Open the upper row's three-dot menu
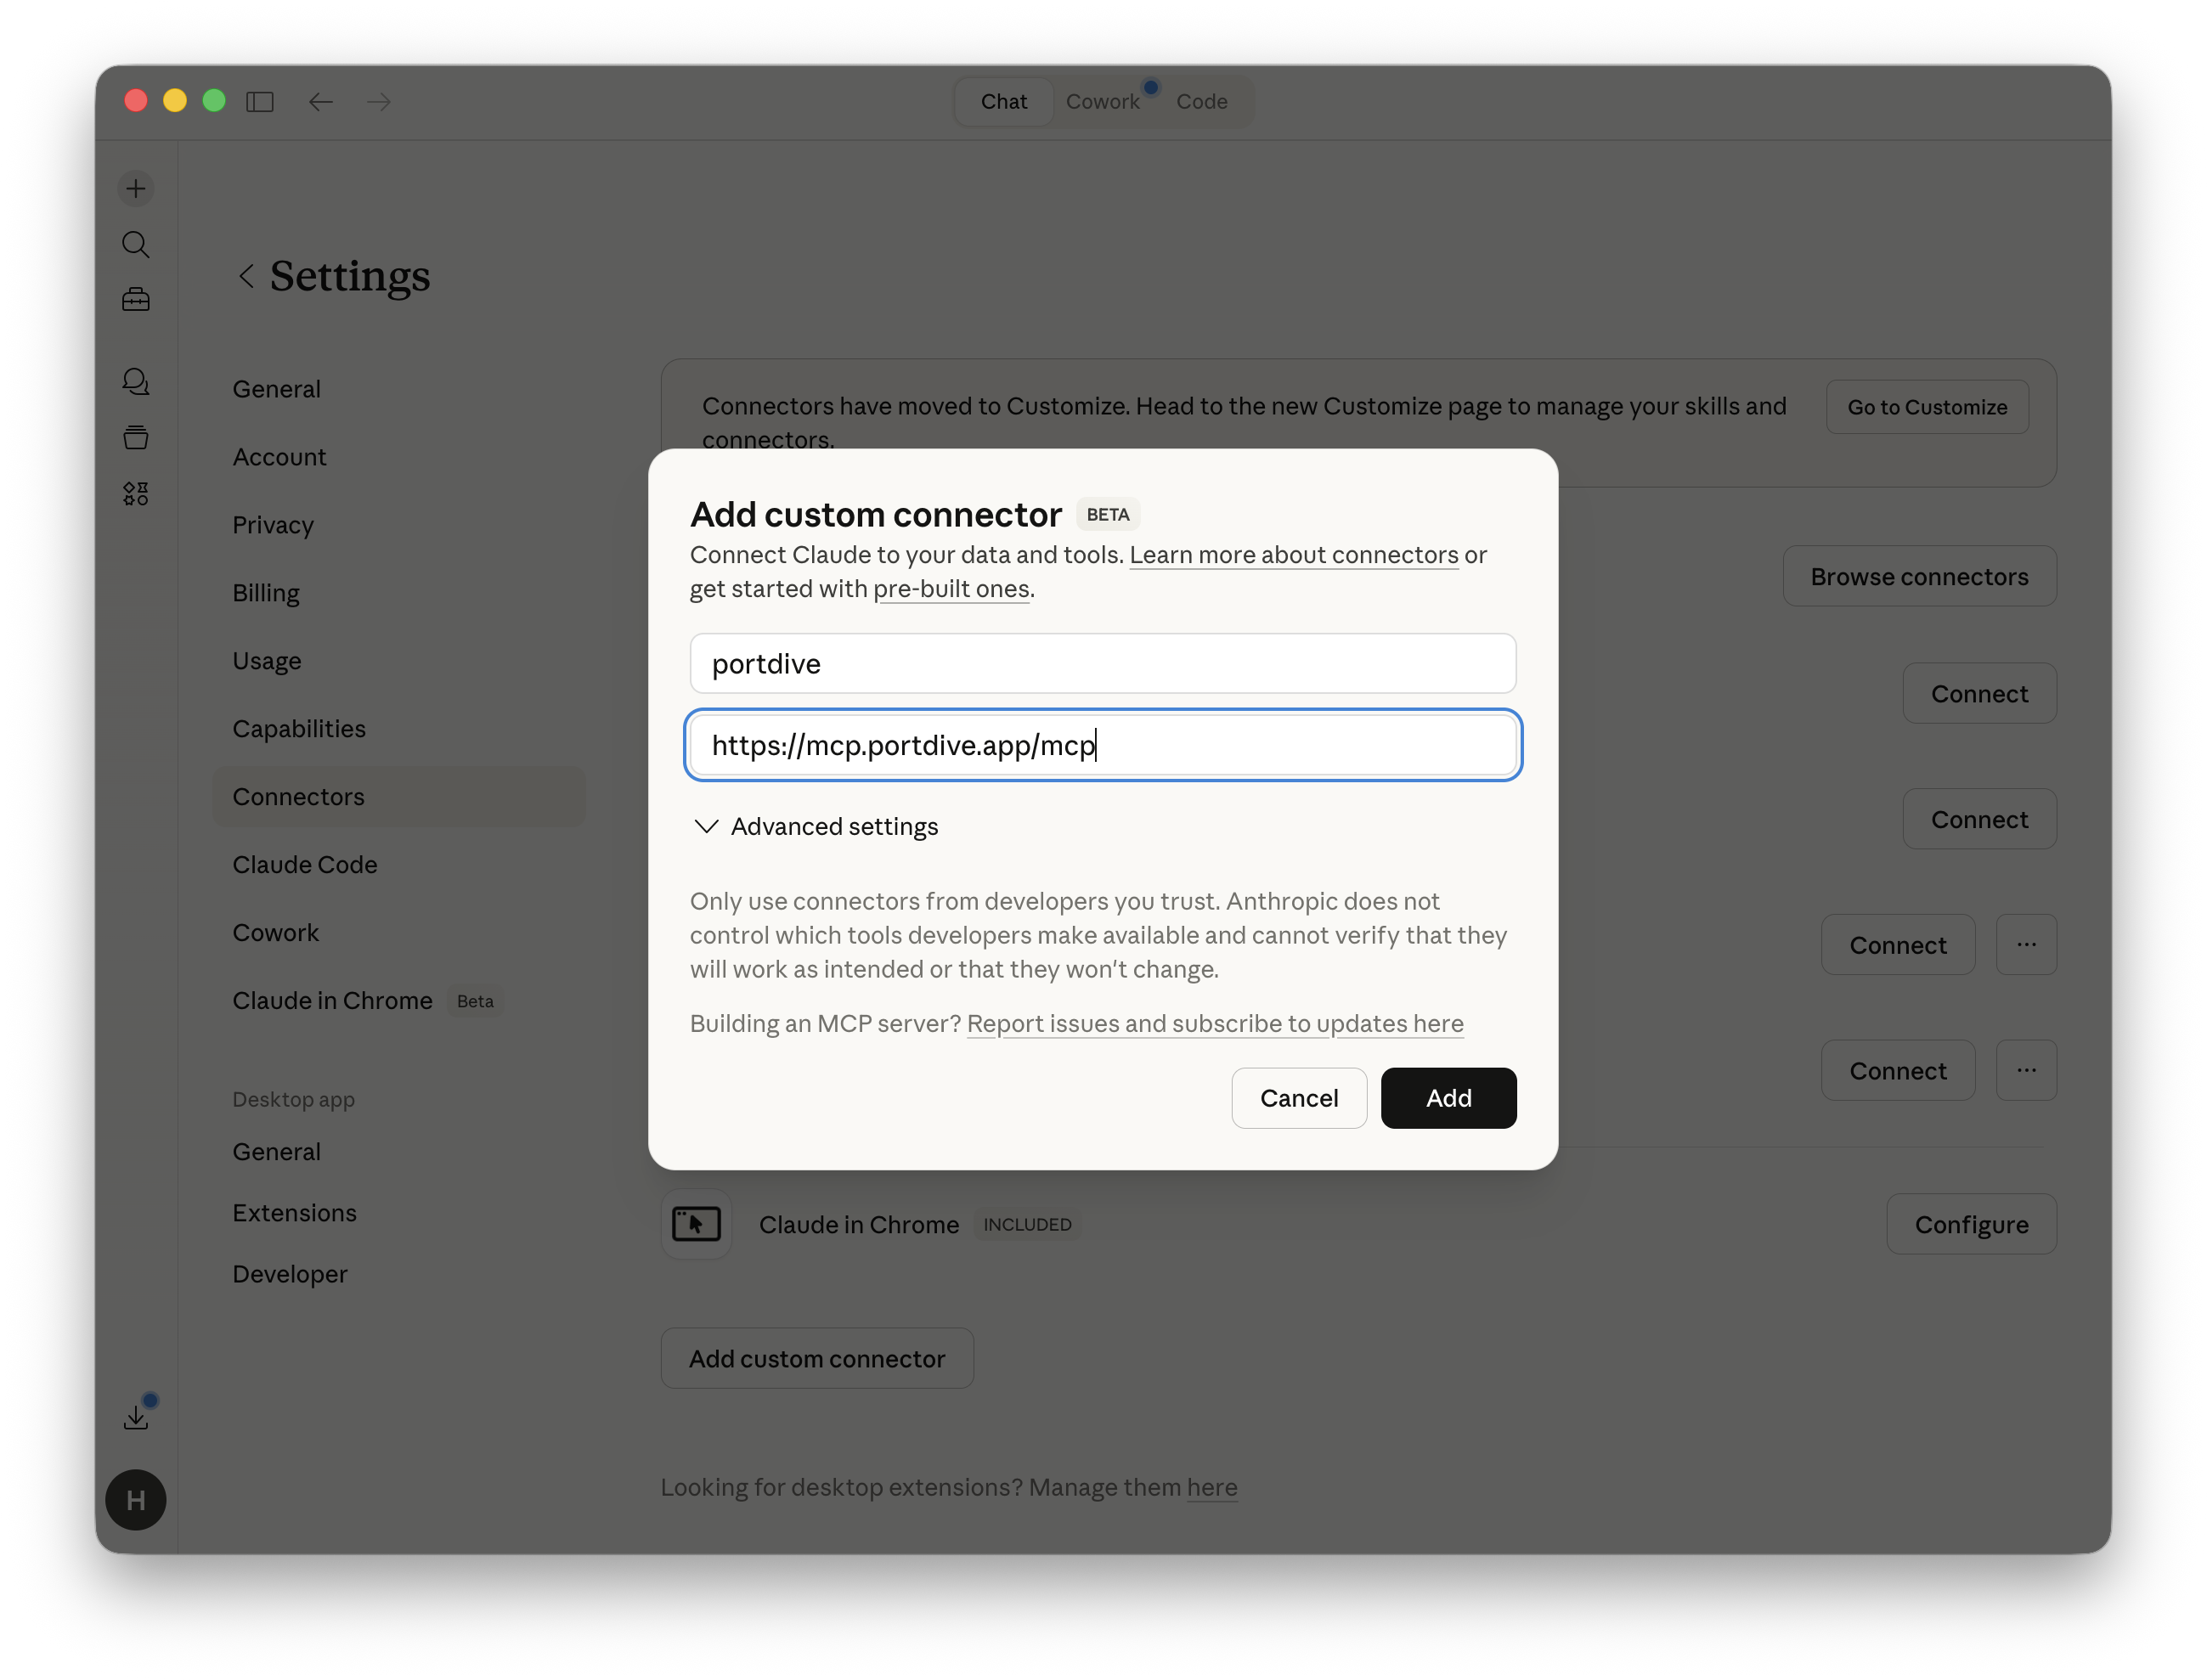Screen dimensions: 2207x1680 click(2026, 944)
